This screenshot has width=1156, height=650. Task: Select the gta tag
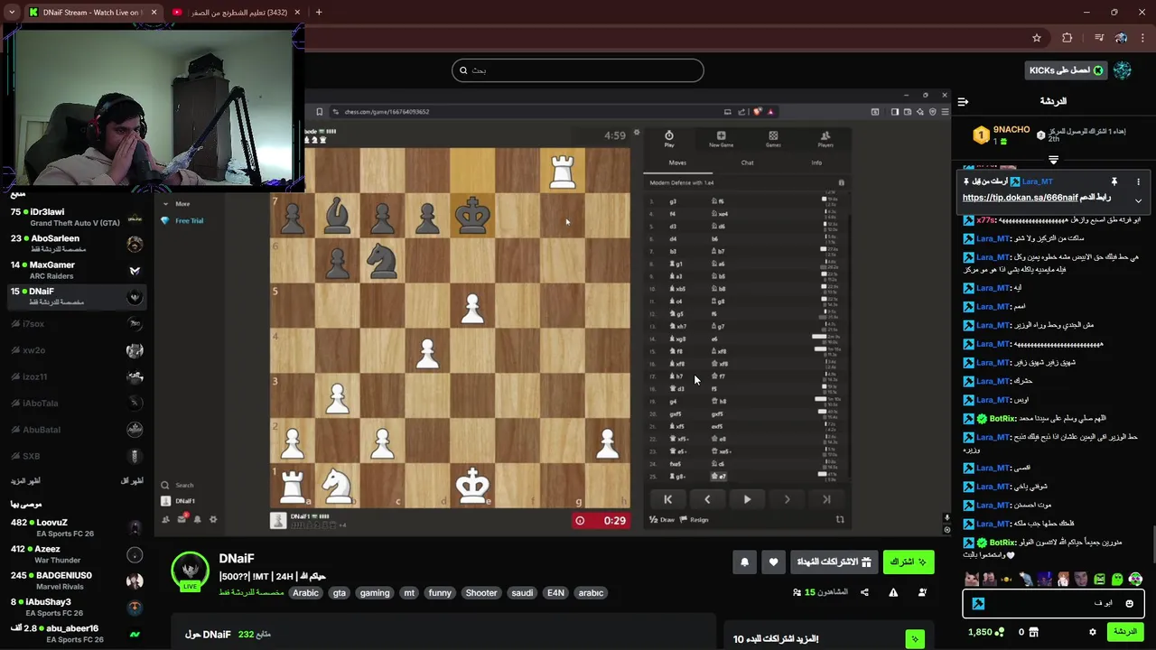(340, 593)
